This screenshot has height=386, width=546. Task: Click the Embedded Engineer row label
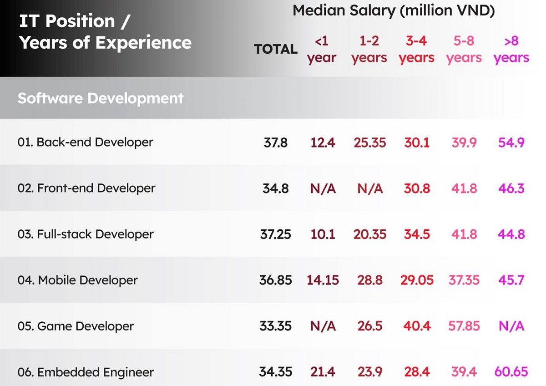click(x=86, y=372)
